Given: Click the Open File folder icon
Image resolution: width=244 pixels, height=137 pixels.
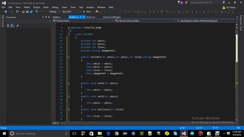Looking at the screenshot, I should pos(23,12).
